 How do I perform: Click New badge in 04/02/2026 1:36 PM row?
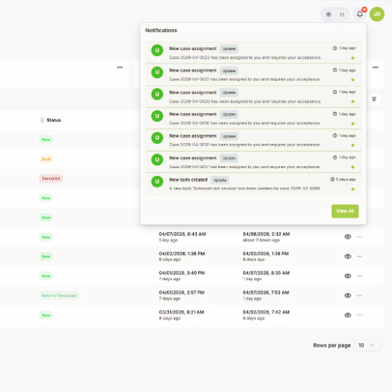coord(46,257)
